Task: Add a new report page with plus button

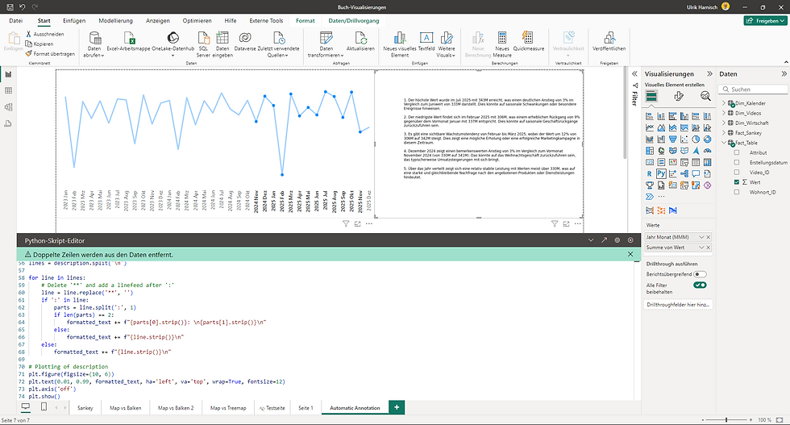Action: [397, 407]
